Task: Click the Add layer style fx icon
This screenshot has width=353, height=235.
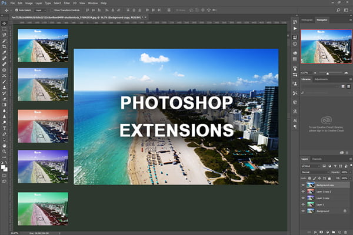Action: [315, 232]
